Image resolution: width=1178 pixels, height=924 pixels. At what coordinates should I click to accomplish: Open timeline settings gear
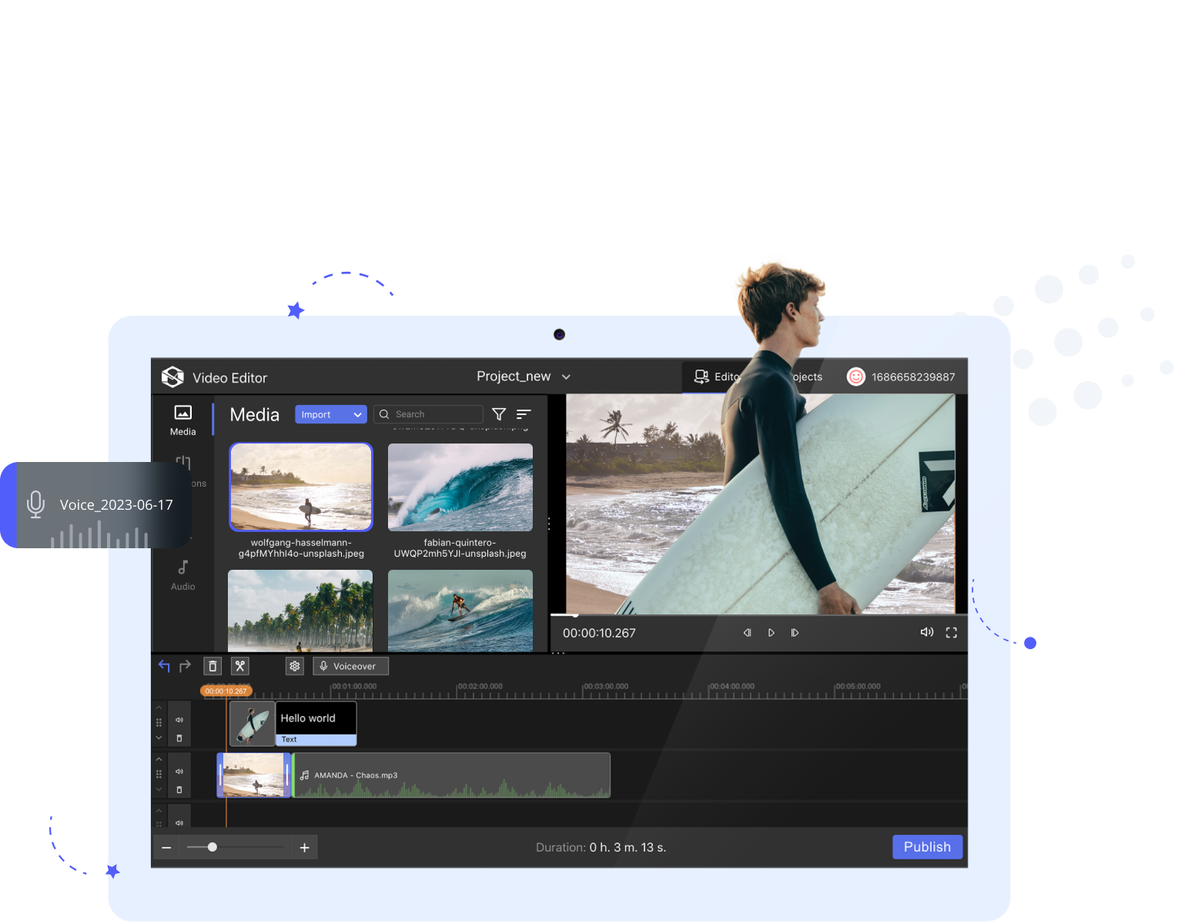295,666
